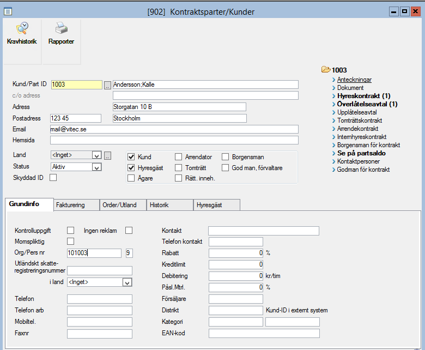The height and width of the screenshot is (350, 425).
Task: Open Borgensman för kontrakt link
Action: coord(369,145)
